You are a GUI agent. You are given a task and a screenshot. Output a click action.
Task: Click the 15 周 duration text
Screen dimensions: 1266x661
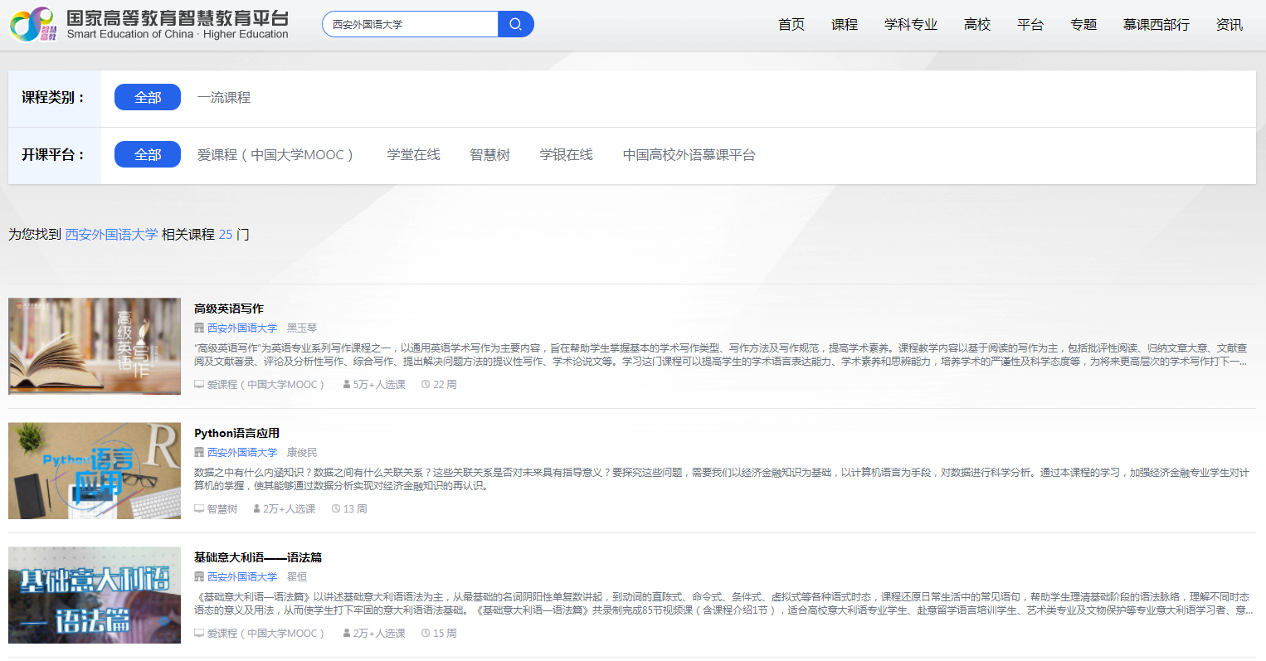(445, 634)
